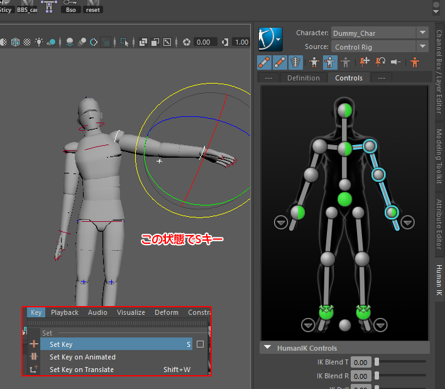The image size is (445, 389).
Task: Select the left hand effector on character
Action: coord(393,212)
